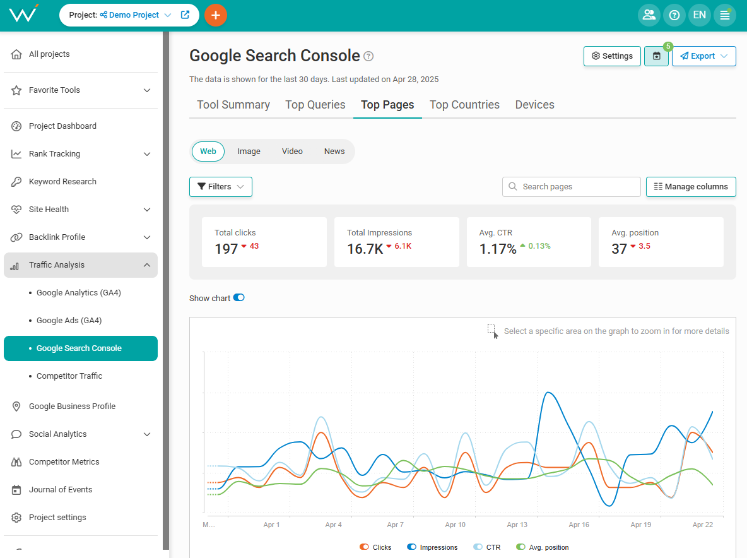Image resolution: width=747 pixels, height=558 pixels.
Task: Open Competitor Traffic sidebar link
Action: pos(69,376)
